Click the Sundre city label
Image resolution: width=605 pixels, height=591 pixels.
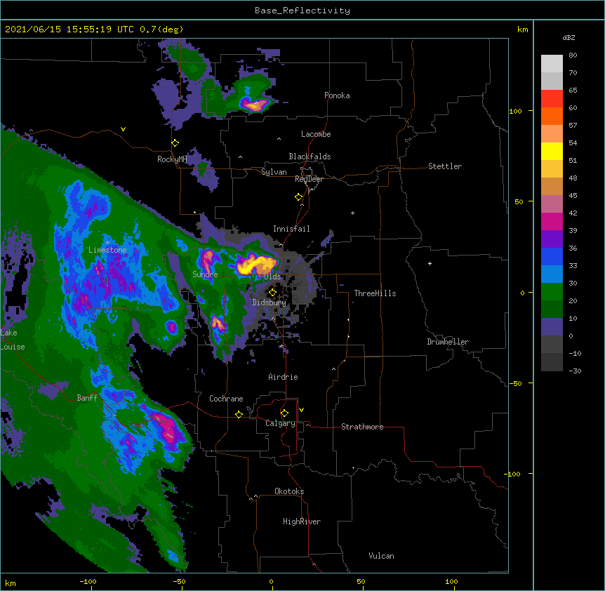click(205, 274)
